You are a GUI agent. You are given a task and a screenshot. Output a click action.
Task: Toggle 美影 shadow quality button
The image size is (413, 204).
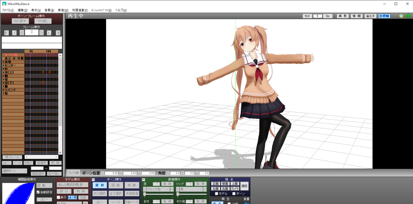point(342,16)
